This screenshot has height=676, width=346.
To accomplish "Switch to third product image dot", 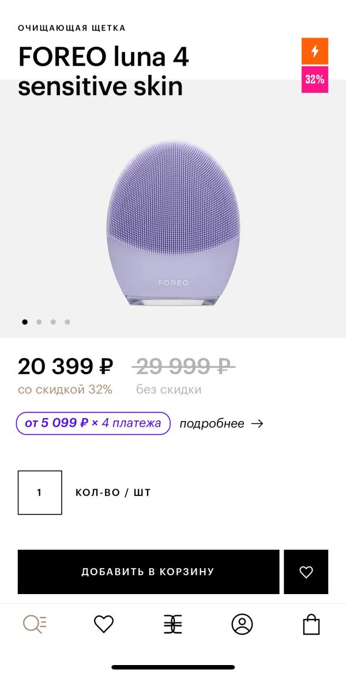I will click(x=53, y=322).
